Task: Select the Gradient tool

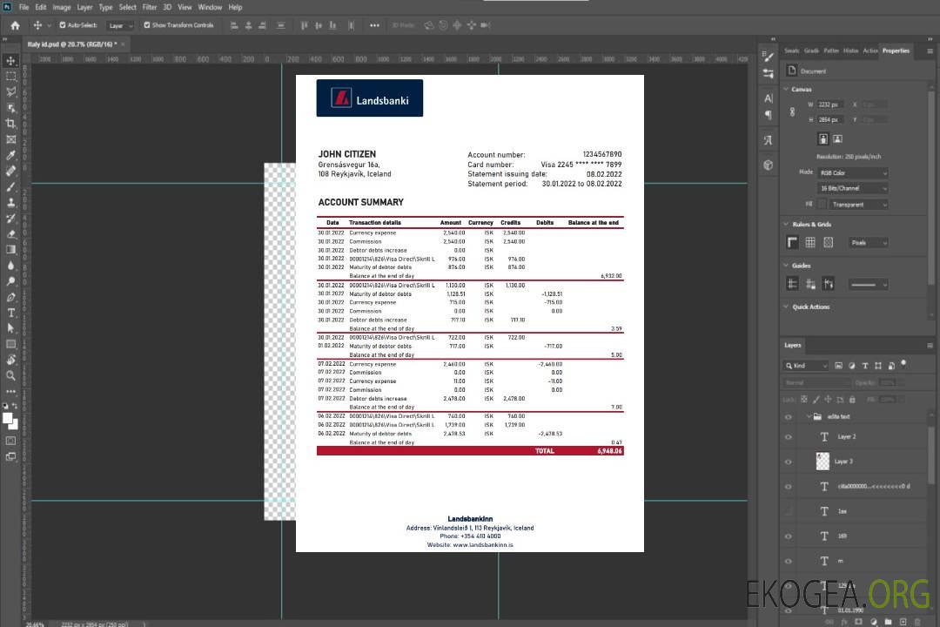Action: [x=10, y=250]
